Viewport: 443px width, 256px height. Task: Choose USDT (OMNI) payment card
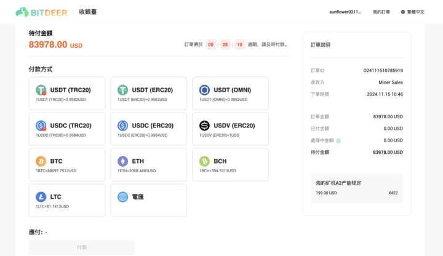point(230,94)
